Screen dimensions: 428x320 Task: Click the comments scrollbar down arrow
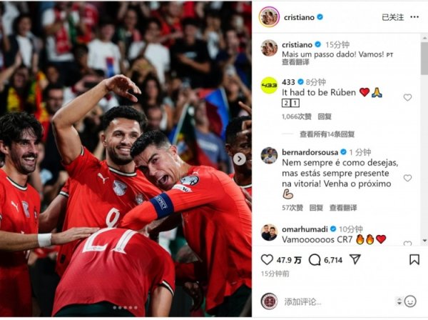pos(424,241)
